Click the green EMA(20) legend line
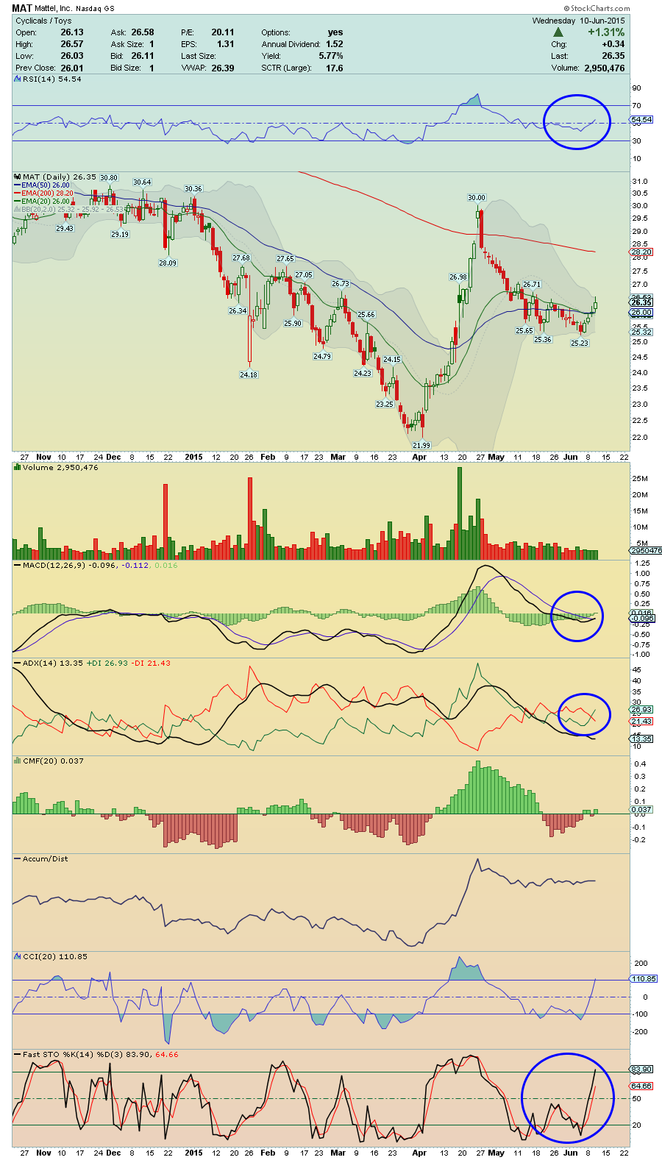Image resolution: width=662 pixels, height=1160 pixels. [18, 202]
